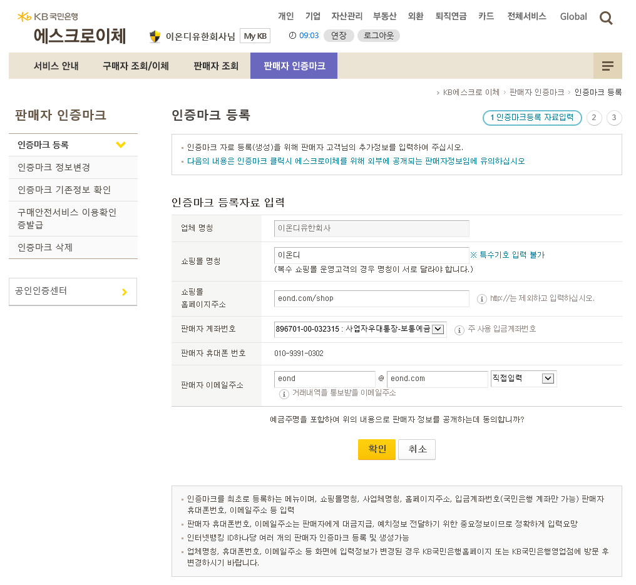Click step 2 circle indicator

[594, 118]
